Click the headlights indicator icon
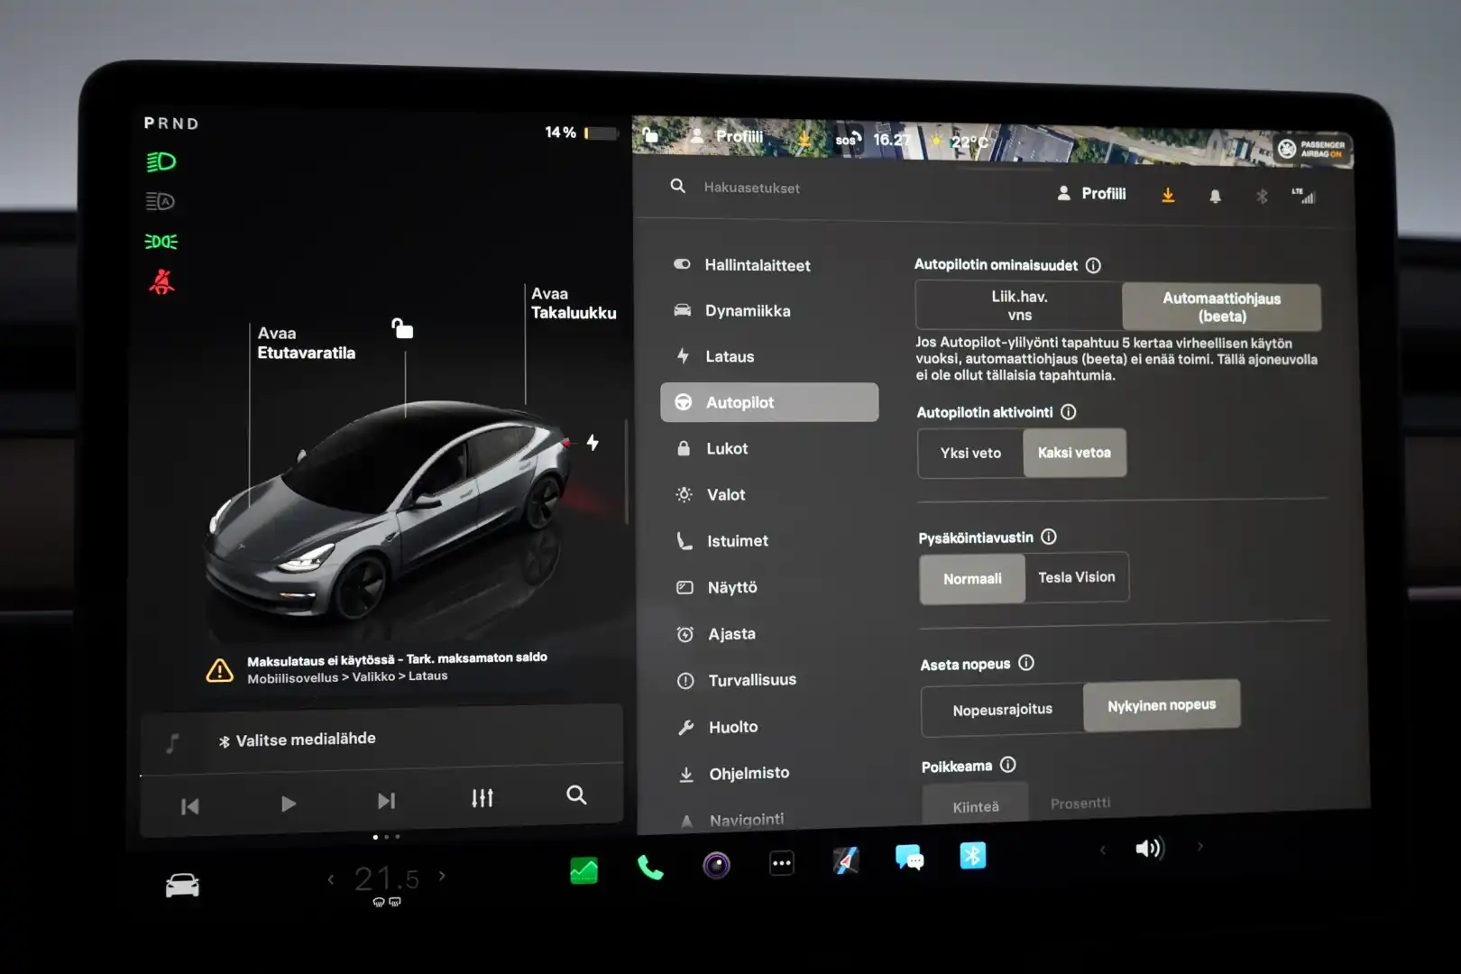The image size is (1461, 974). click(161, 162)
